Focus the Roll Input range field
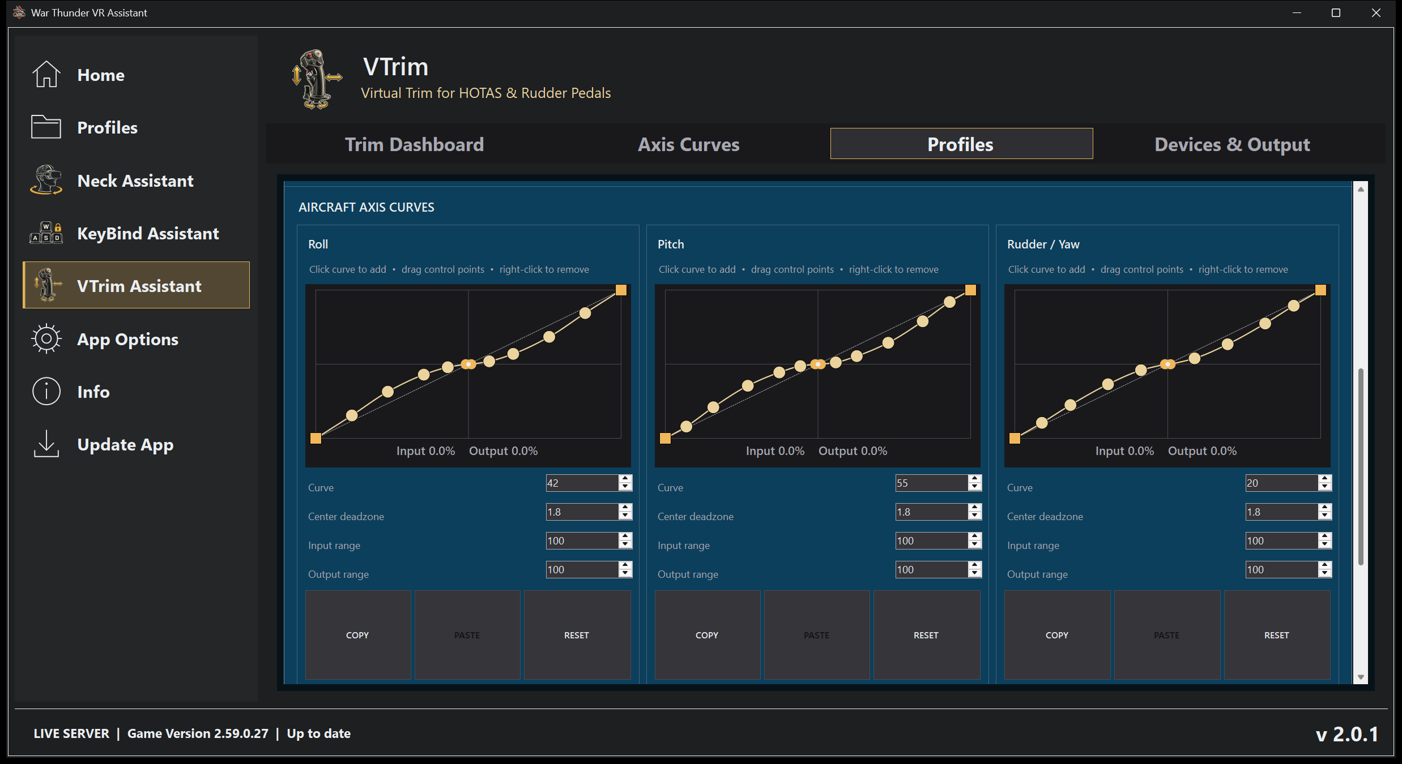1402x764 pixels. [582, 540]
